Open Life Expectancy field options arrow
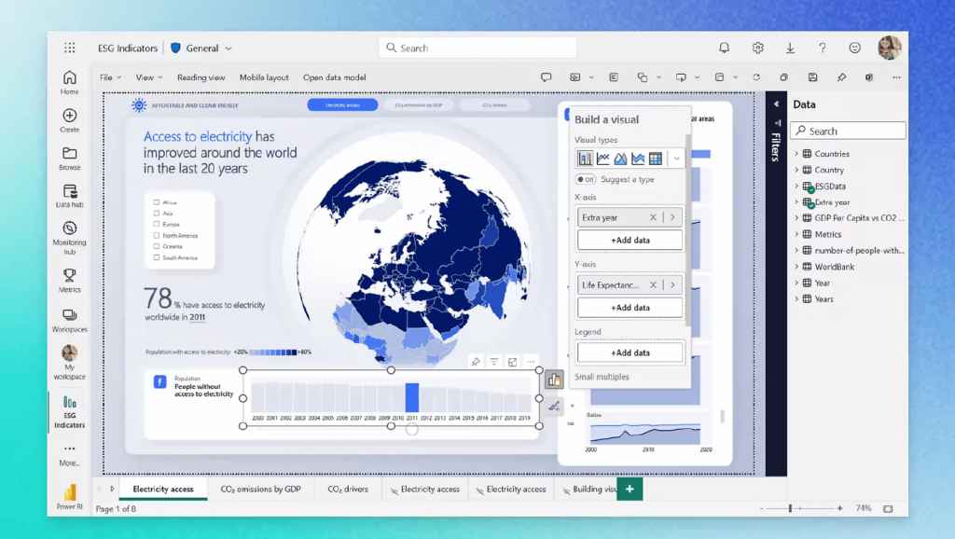The width and height of the screenshot is (955, 539). pyautogui.click(x=673, y=284)
